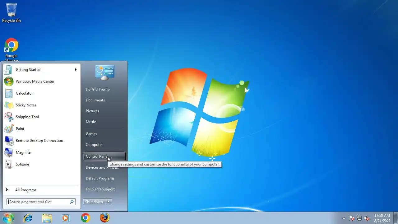Image resolution: width=398 pixels, height=224 pixels.
Task: Launch Snipping Tool using its scissors icon
Action: coord(9,117)
